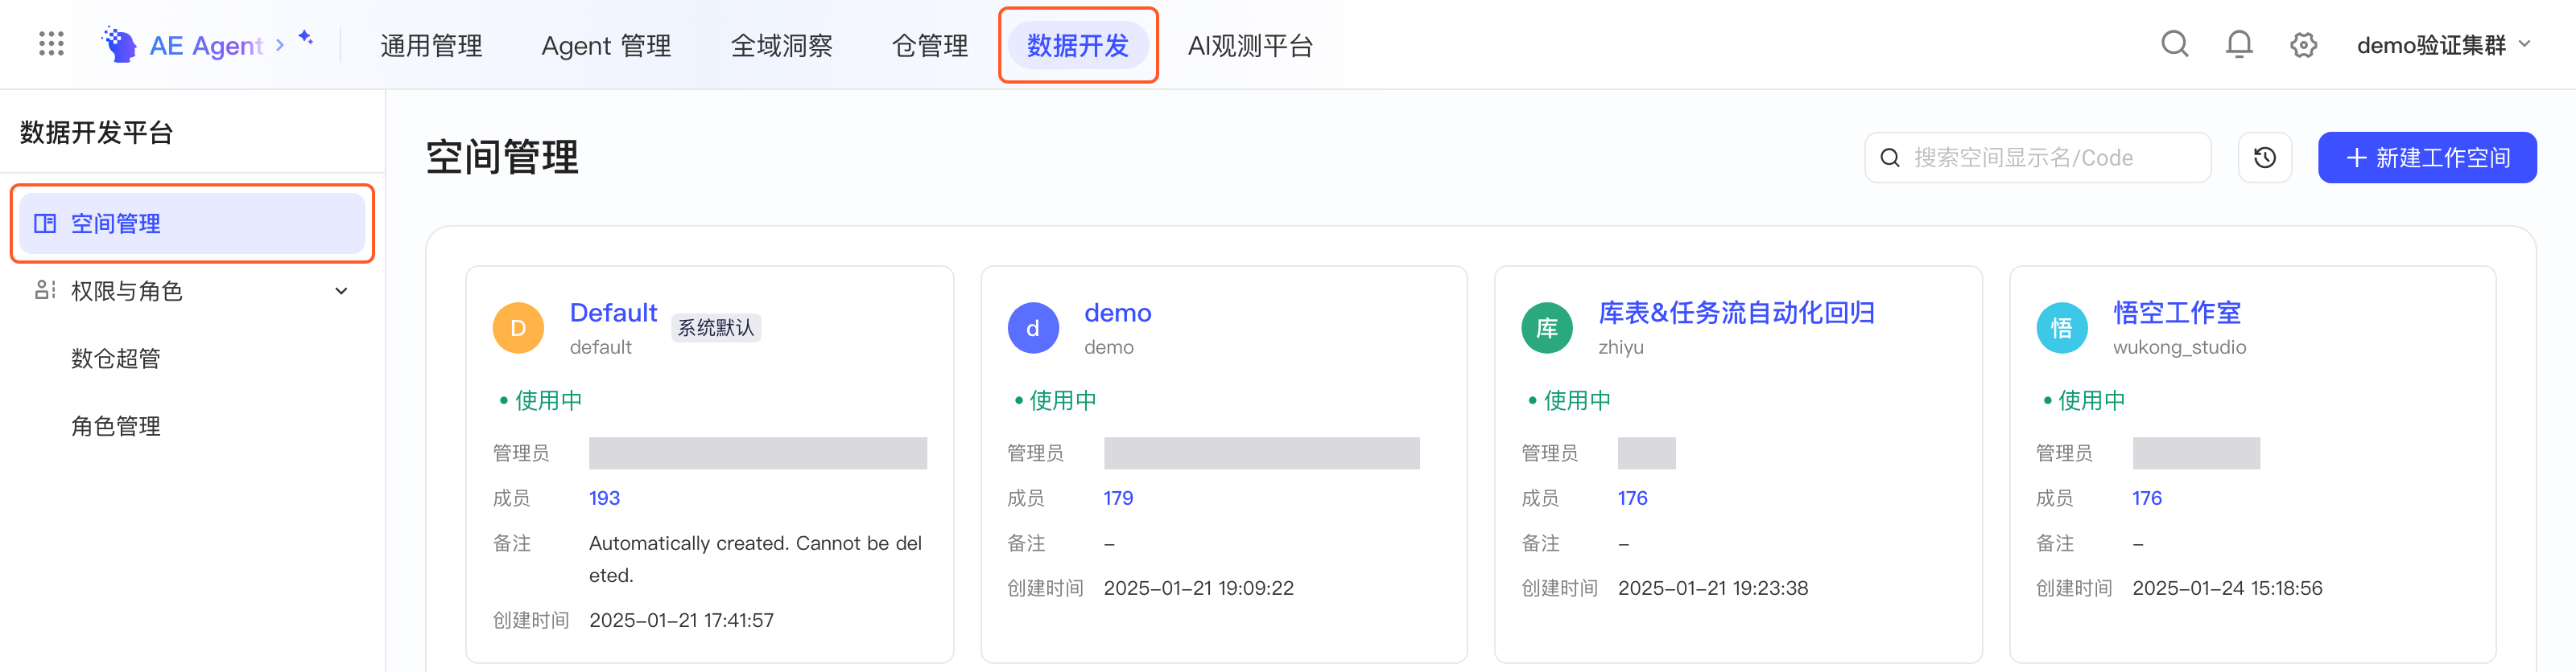Click the AE Agent logo icon
Image resolution: width=2576 pixels, height=672 pixels.
tap(119, 45)
